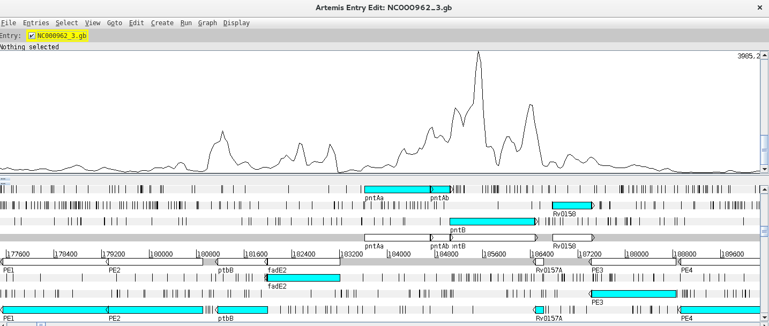The image size is (769, 326).
Task: Open the File menu
Action: tap(8, 23)
